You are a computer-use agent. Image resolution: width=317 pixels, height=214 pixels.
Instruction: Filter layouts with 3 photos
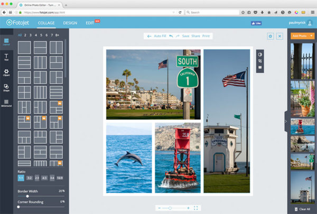click(31, 35)
